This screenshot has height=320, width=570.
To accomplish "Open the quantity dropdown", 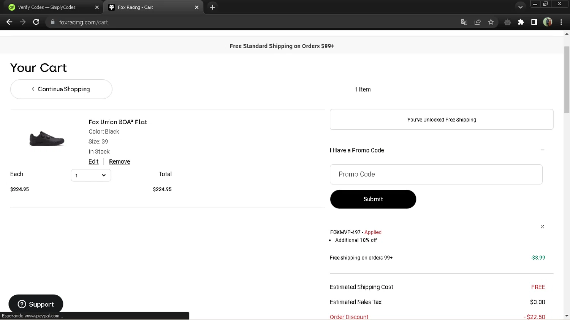I will coord(91,175).
